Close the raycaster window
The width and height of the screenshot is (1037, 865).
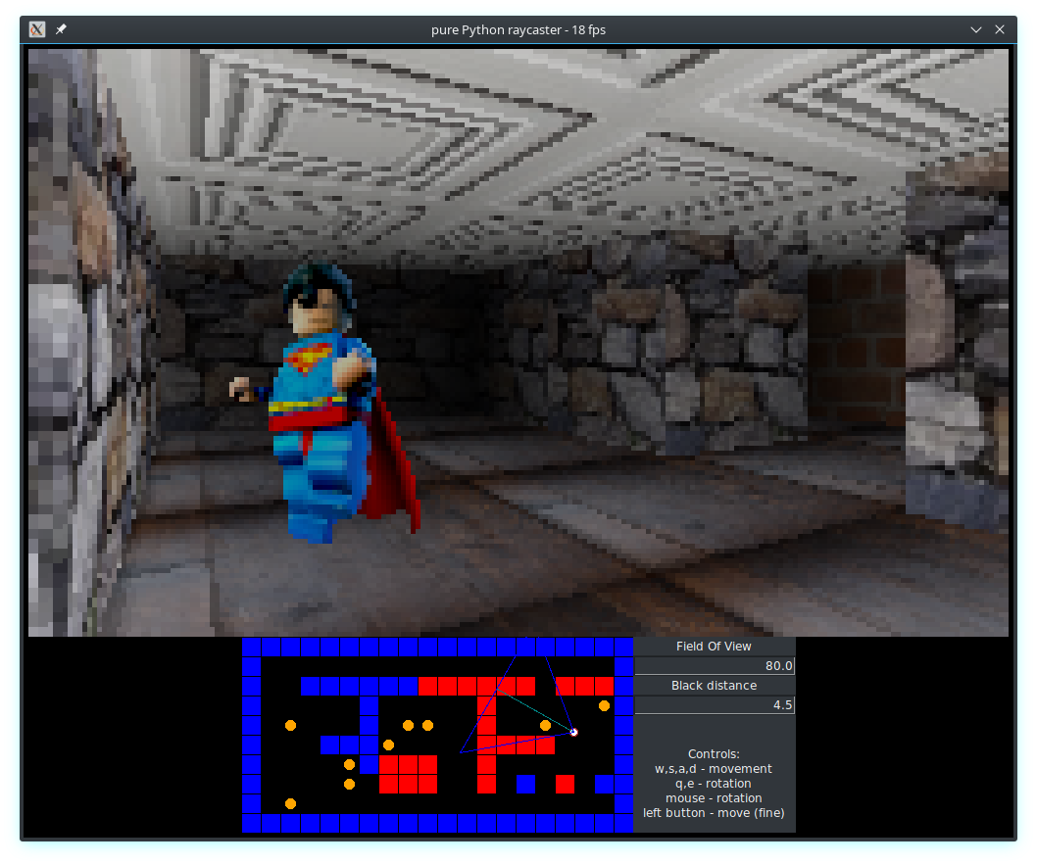click(1000, 29)
